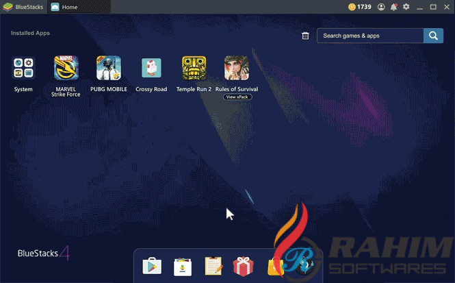Open the notepad dock icon
The width and height of the screenshot is (455, 283).
point(213,266)
